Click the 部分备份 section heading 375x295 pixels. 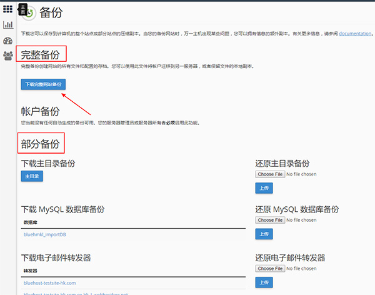click(x=40, y=144)
